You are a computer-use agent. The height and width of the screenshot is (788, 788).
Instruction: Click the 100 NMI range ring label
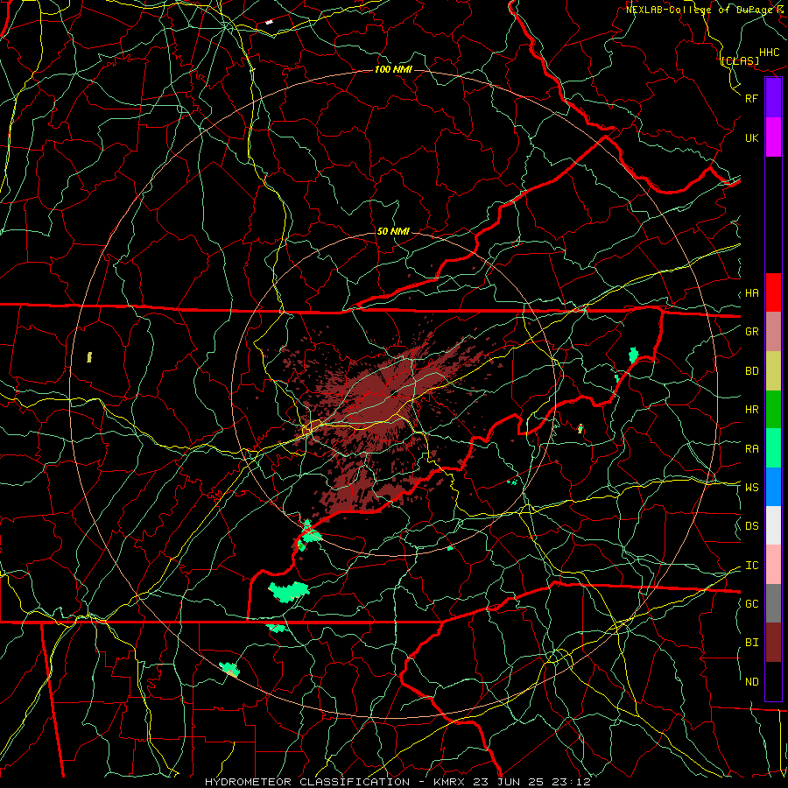pyautogui.click(x=393, y=69)
